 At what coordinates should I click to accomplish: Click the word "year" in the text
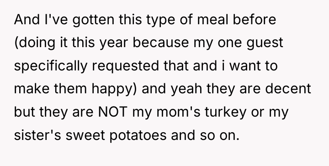click(113, 43)
